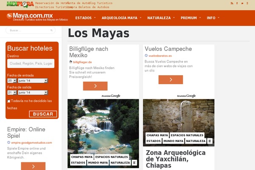Click the empire.goodgamestudios.com favicon
The image size is (255, 170).
pyautogui.click(x=8, y=142)
